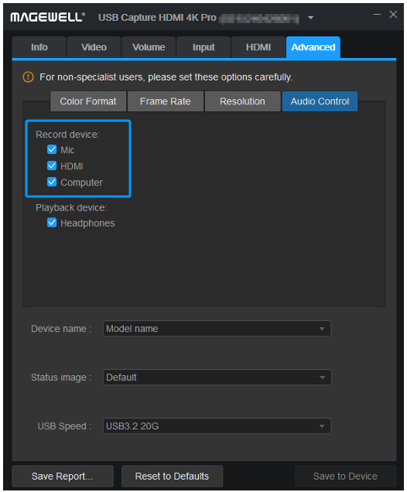
Task: Click the non-specialist users warning text
Action: 166,77
